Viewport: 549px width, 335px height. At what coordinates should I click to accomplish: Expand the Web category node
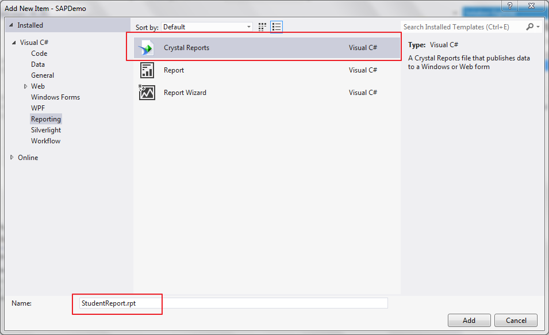pyautogui.click(x=25, y=86)
